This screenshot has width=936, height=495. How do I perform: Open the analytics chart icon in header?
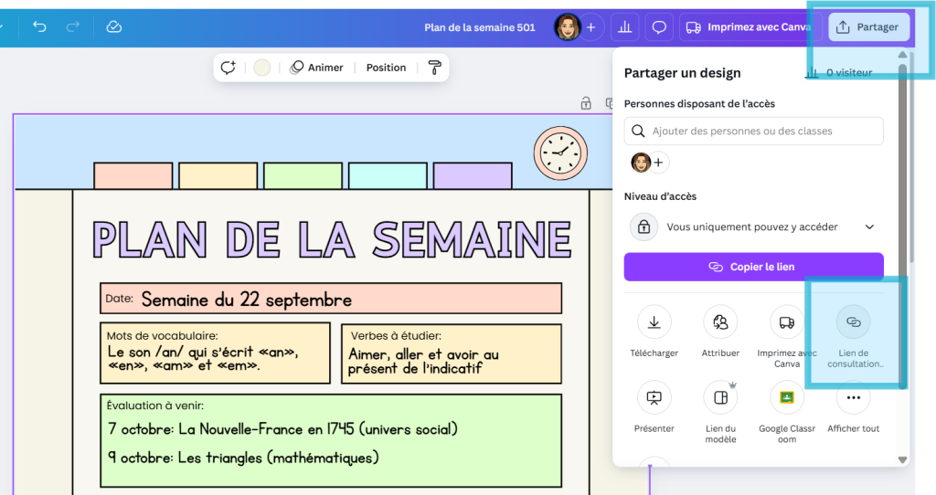pos(625,27)
